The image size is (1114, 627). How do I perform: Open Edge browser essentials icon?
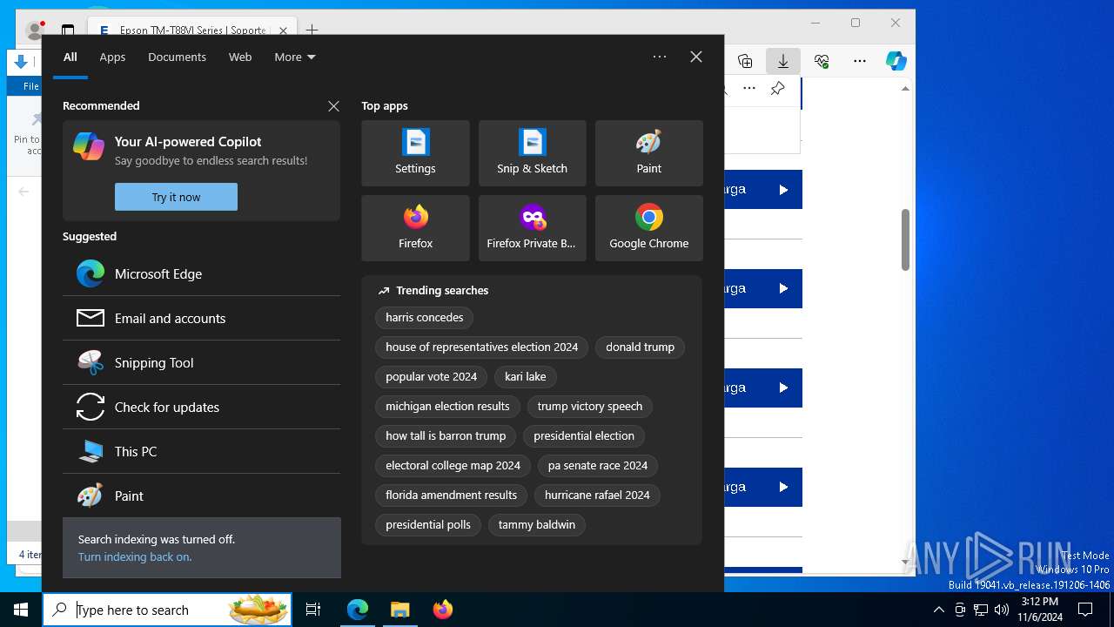tap(822, 61)
